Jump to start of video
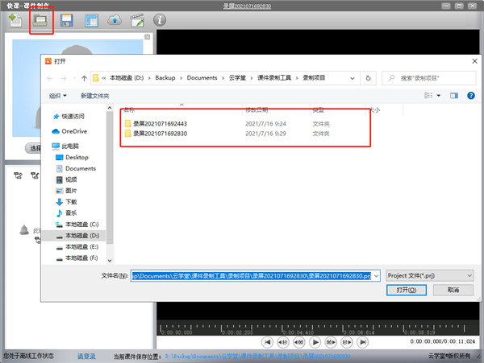484x363 pixels. [x=267, y=342]
